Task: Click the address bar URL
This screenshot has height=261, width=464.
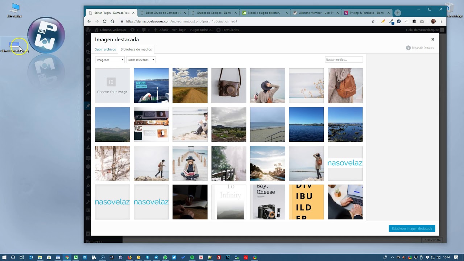Action: (x=181, y=21)
